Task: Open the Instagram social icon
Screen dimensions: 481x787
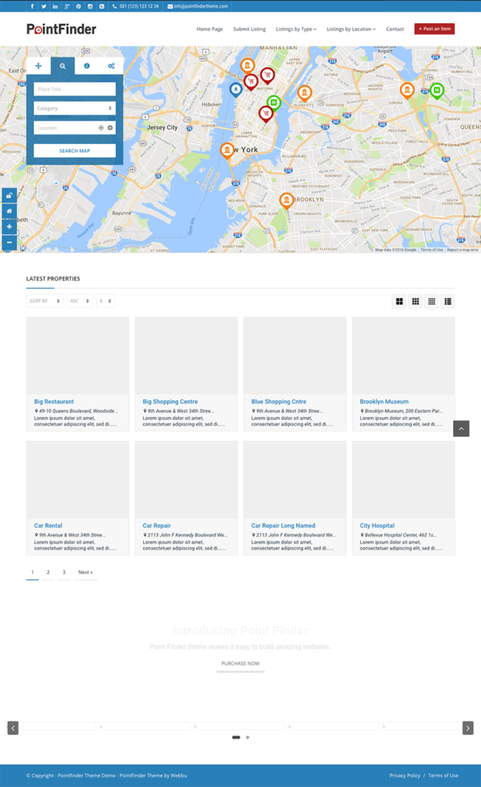Action: (x=90, y=6)
